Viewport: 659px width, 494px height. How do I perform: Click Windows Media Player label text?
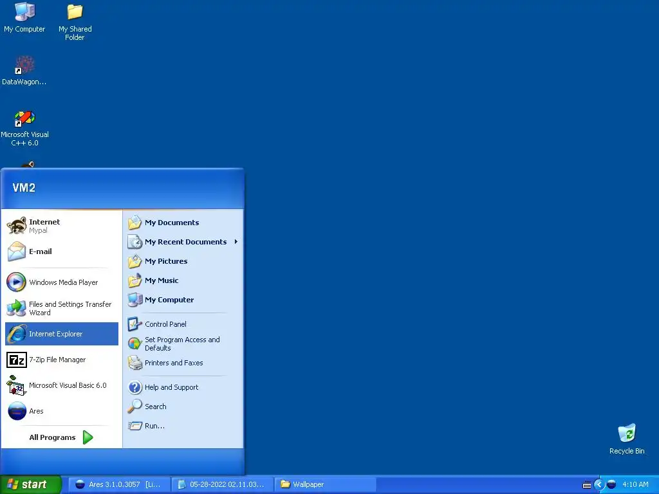tap(64, 282)
